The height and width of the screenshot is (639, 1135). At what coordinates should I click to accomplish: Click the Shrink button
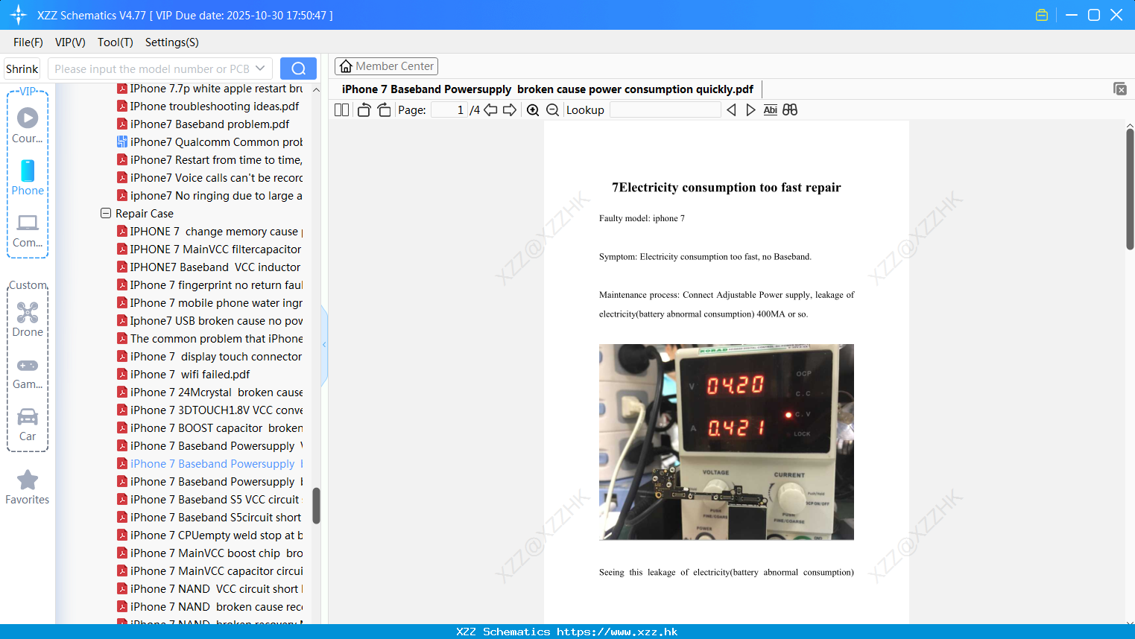22,69
